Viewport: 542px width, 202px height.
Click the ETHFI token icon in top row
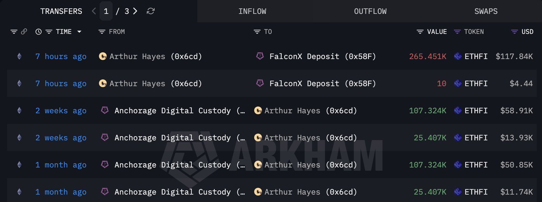(458, 56)
